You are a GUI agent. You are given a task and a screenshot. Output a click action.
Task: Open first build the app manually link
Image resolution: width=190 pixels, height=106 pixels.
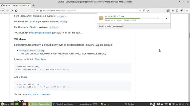(x=40, y=33)
